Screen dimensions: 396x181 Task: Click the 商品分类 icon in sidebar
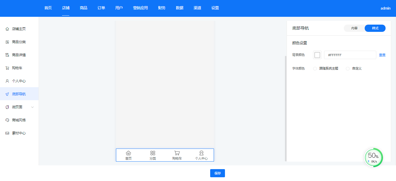[x=7, y=42]
